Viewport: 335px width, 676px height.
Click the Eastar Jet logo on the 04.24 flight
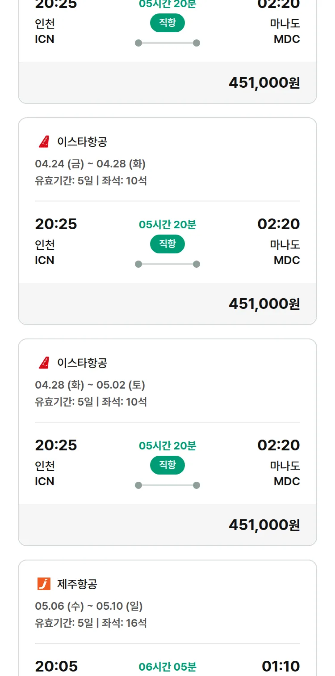pos(44,141)
